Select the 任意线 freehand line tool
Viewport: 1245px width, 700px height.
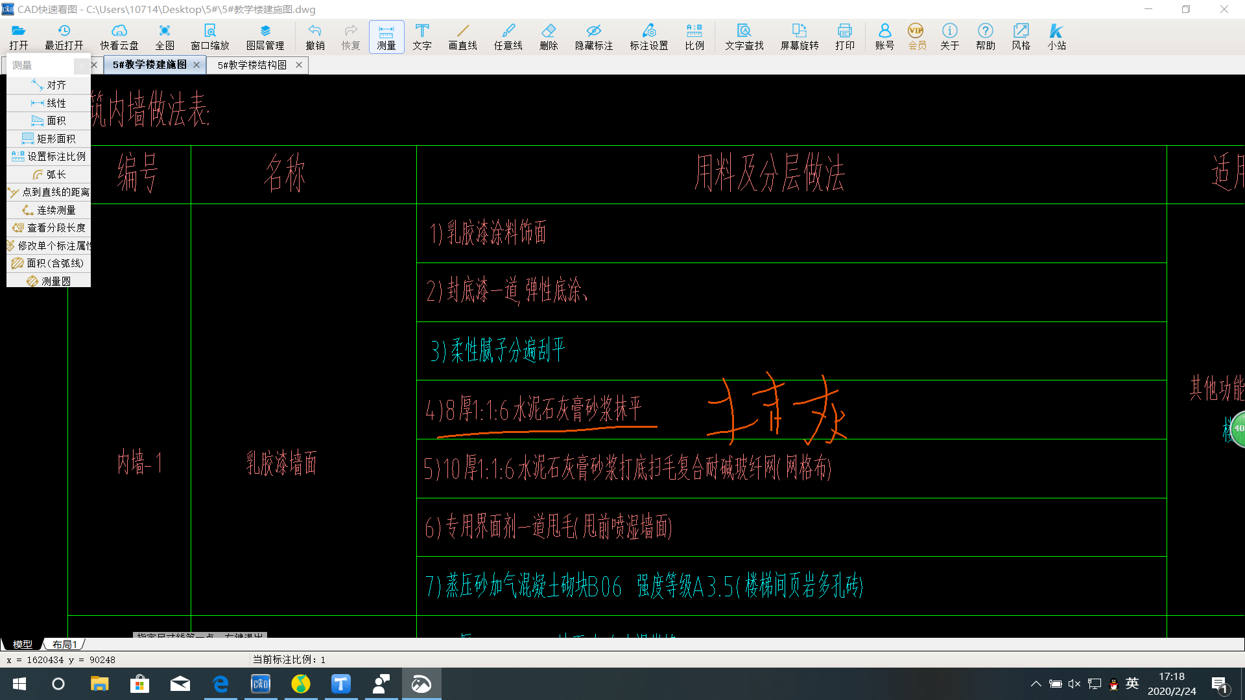tap(508, 37)
